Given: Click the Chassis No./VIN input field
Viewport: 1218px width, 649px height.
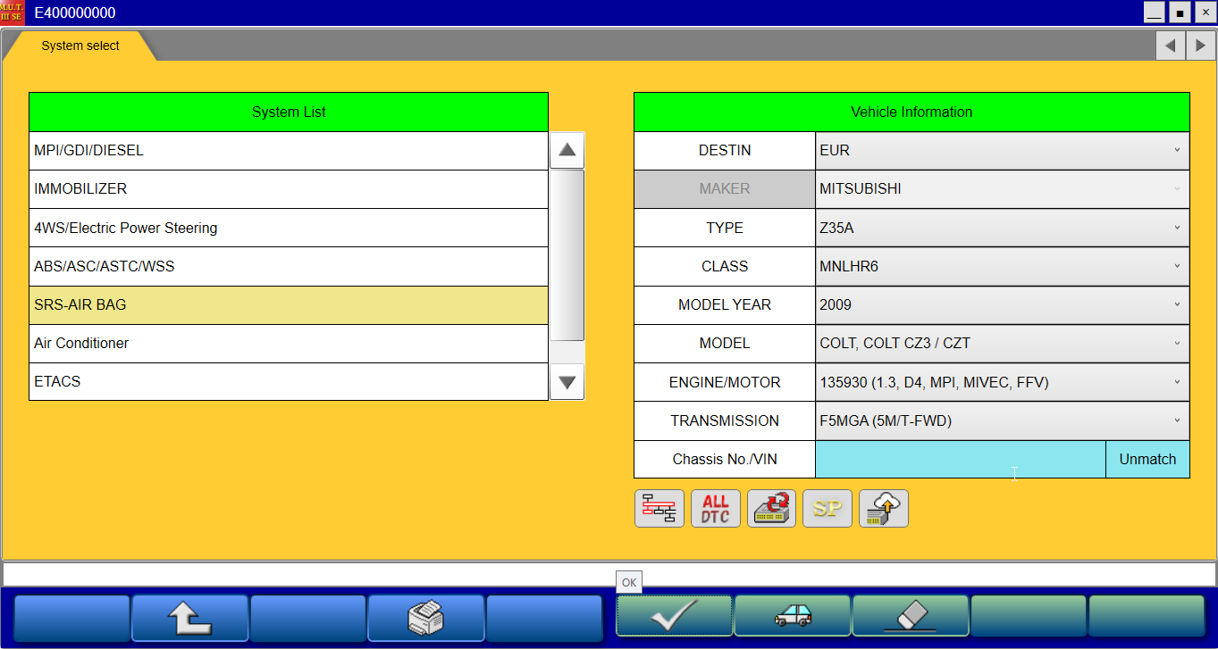Looking at the screenshot, I should (x=960, y=460).
